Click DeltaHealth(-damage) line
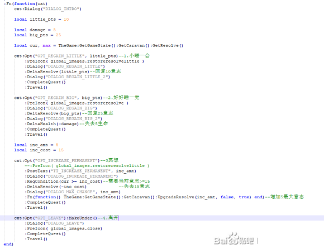The width and height of the screenshot is (324, 248). click(53, 124)
